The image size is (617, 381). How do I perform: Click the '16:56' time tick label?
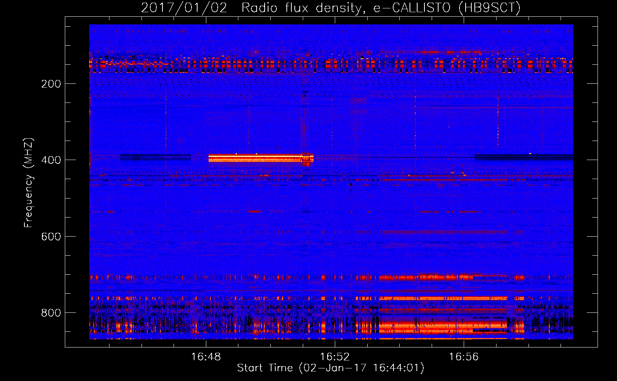pos(464,357)
